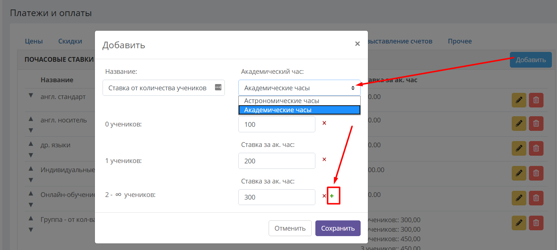This screenshot has height=250, width=557.
Task: Edit the англ. стандарт rate with the pencil
Action: [519, 100]
